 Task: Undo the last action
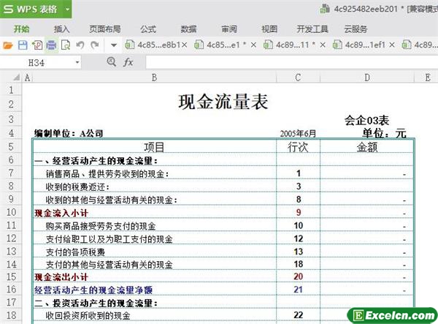point(80,45)
